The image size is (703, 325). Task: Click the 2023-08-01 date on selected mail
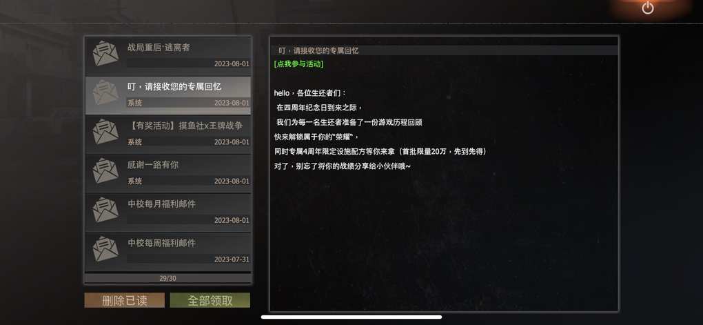232,103
